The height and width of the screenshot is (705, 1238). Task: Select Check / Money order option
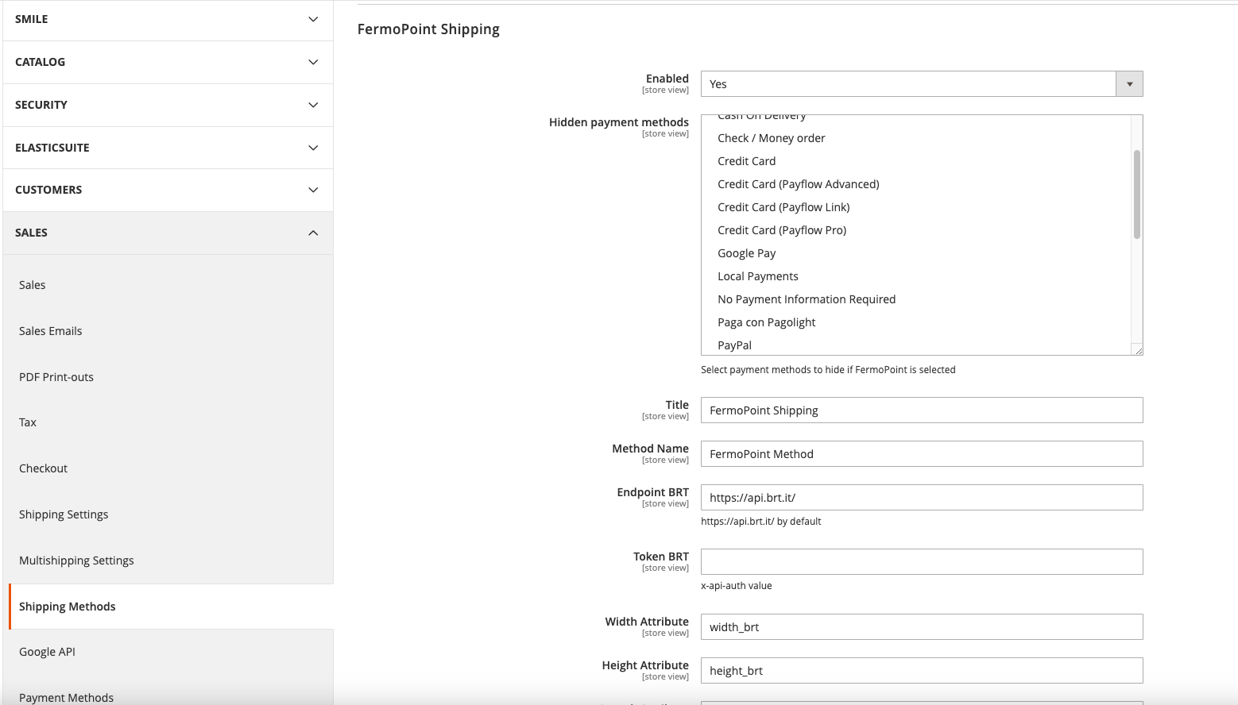[x=771, y=138]
